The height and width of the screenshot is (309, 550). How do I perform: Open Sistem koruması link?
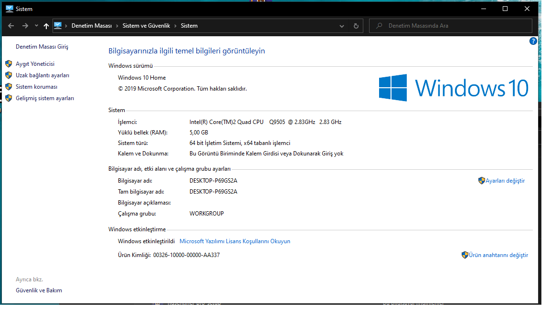(36, 87)
